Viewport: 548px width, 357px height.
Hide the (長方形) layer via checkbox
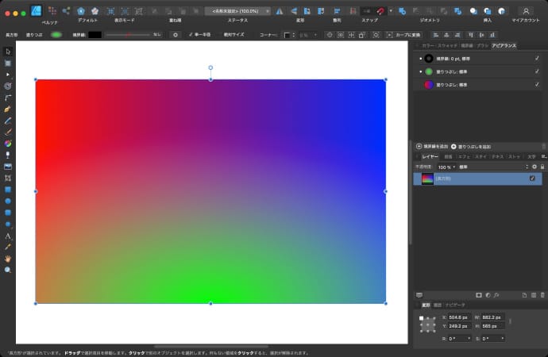[532, 179]
